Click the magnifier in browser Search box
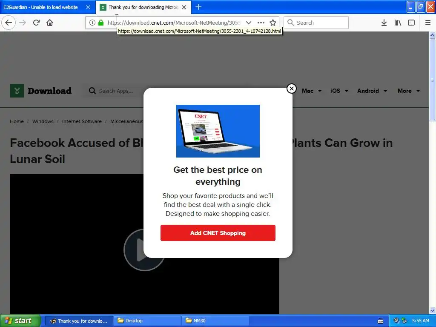The image size is (436, 327). point(290,23)
